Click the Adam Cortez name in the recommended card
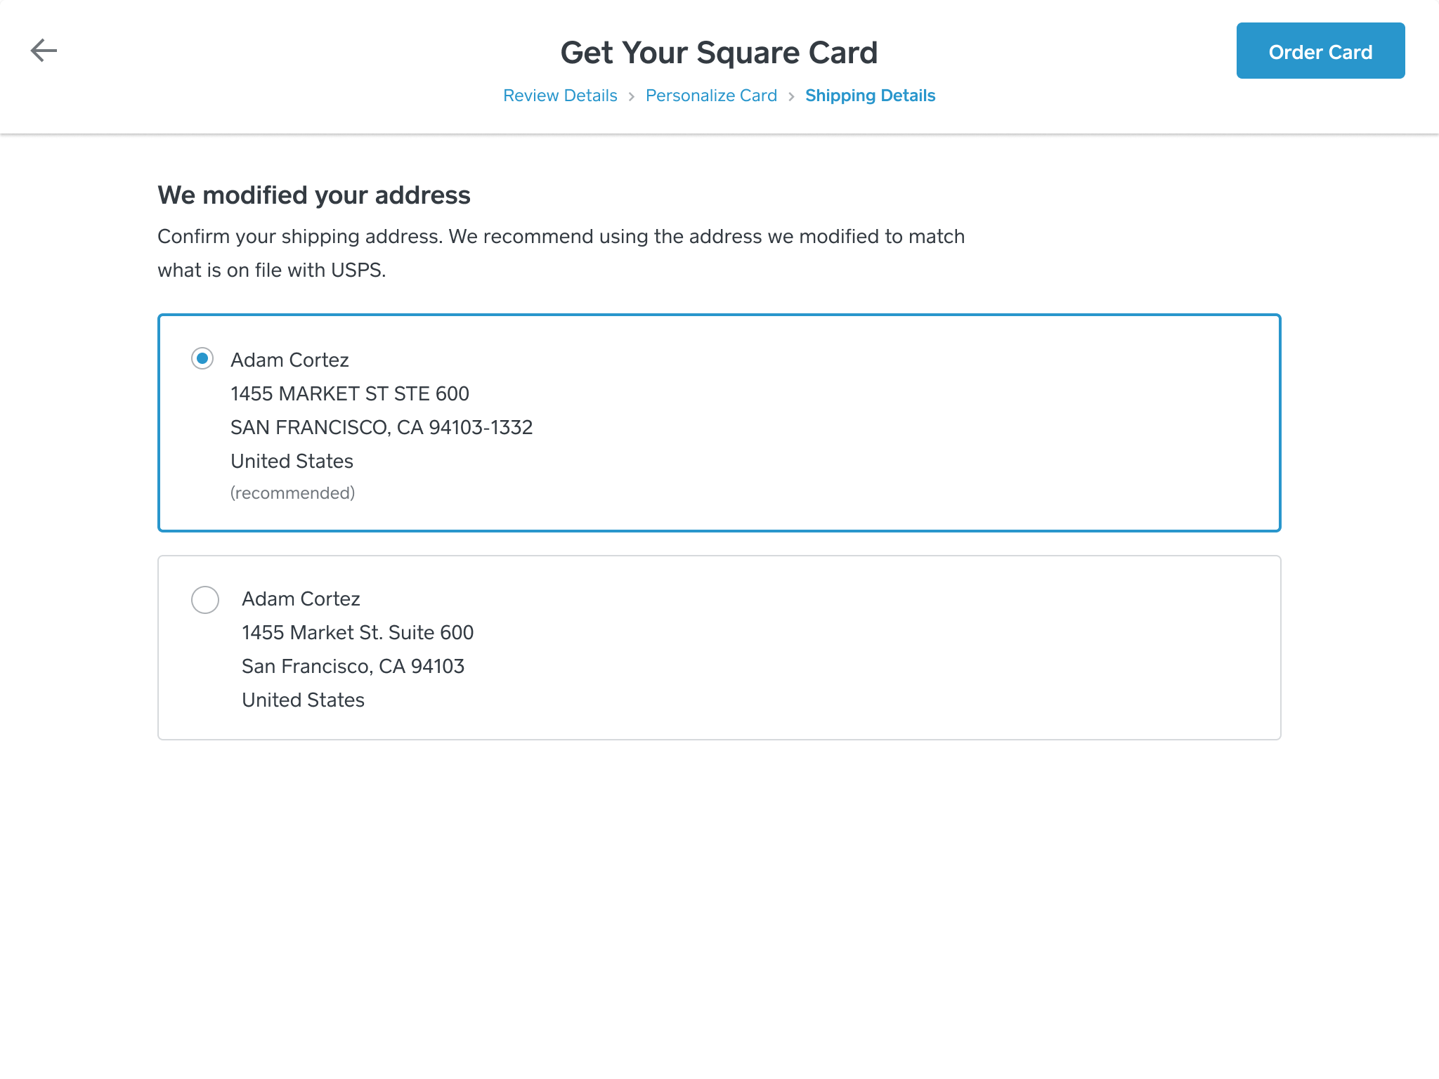The image size is (1439, 1079). click(289, 360)
